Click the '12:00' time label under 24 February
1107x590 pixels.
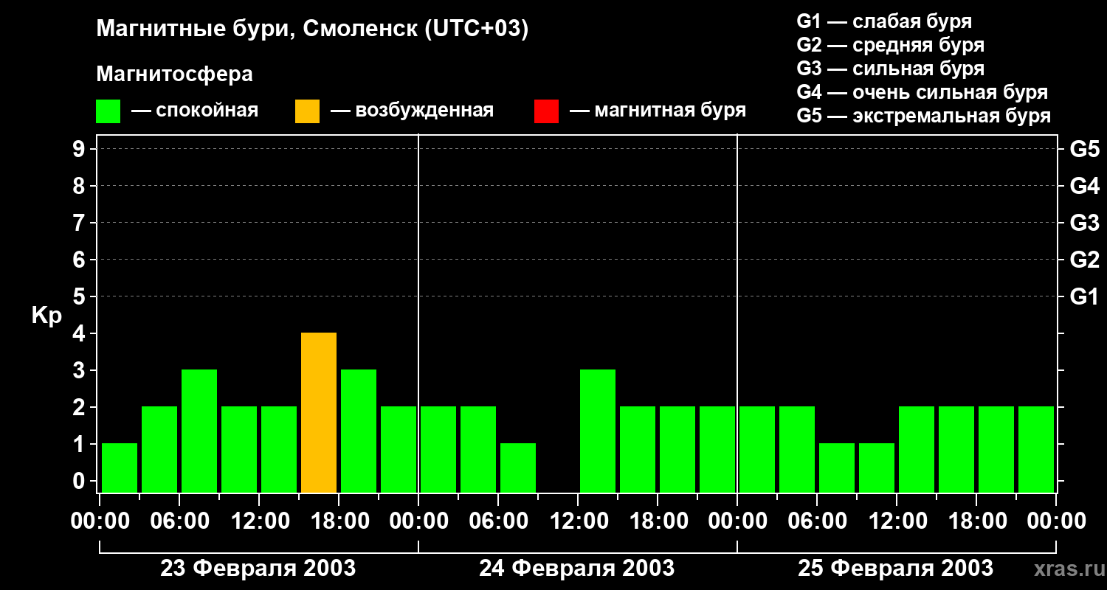click(578, 521)
